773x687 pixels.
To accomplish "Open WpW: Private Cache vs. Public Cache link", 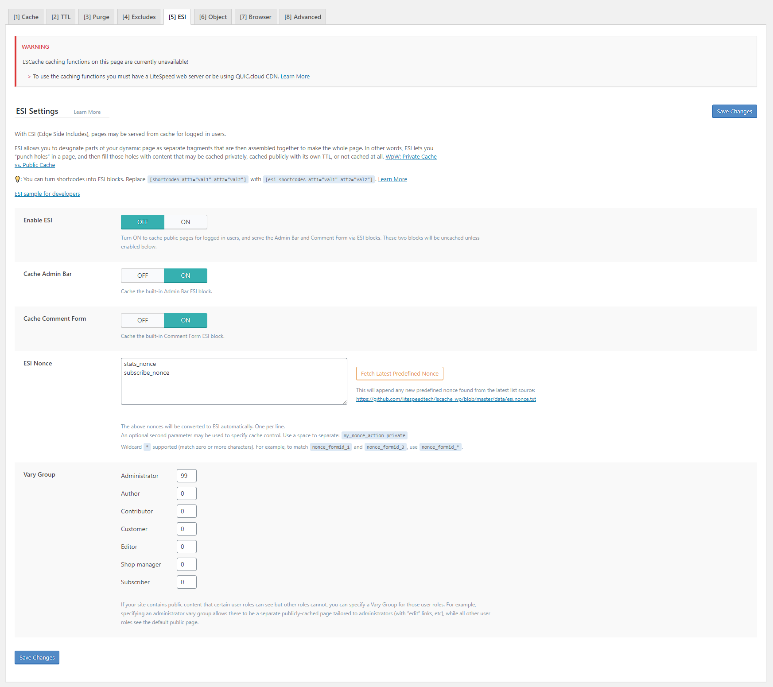I will click(x=411, y=157).
